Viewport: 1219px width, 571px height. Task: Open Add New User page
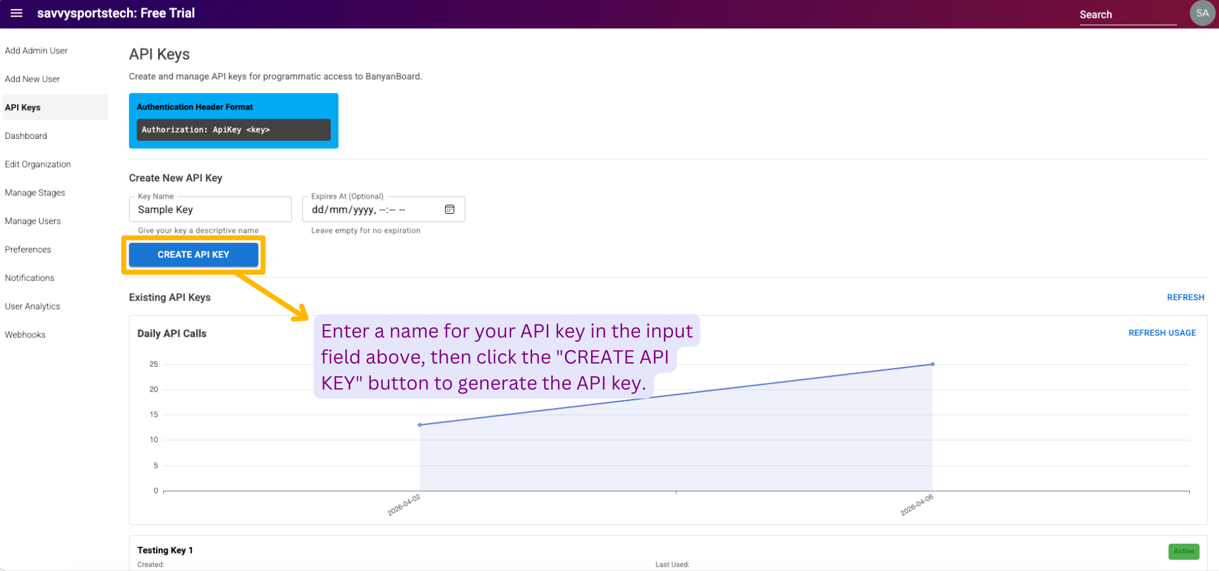[32, 79]
